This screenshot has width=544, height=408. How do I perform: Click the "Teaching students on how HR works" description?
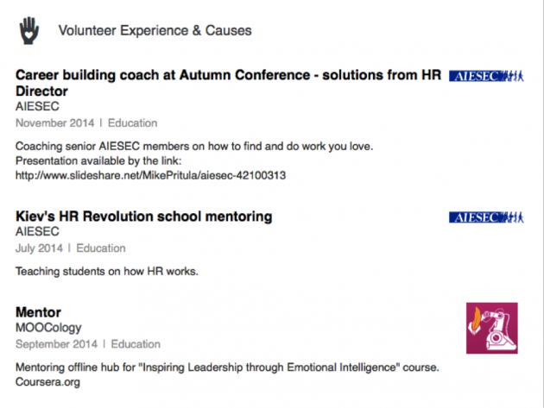click(x=107, y=273)
